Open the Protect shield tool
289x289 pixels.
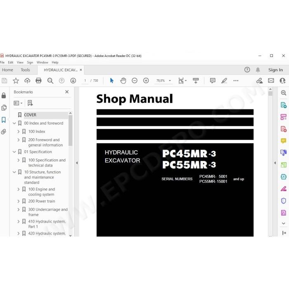click(284, 201)
